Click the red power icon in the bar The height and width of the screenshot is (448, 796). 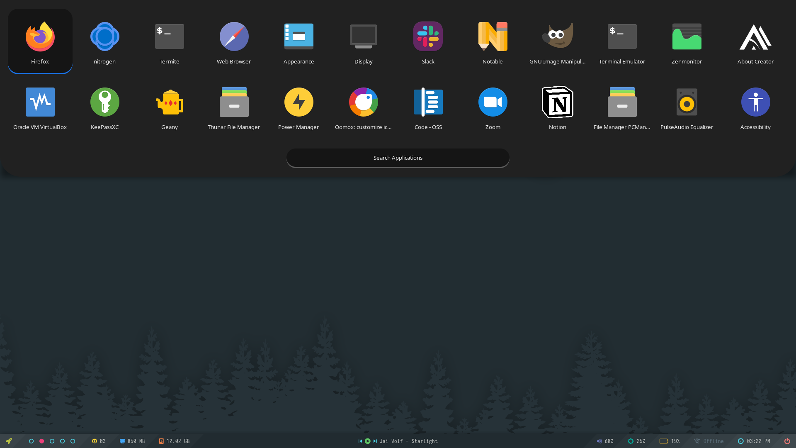point(787,441)
